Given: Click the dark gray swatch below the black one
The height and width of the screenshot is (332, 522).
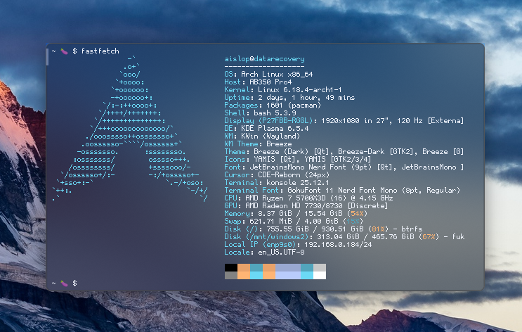Looking at the screenshot, I should pos(231,275).
